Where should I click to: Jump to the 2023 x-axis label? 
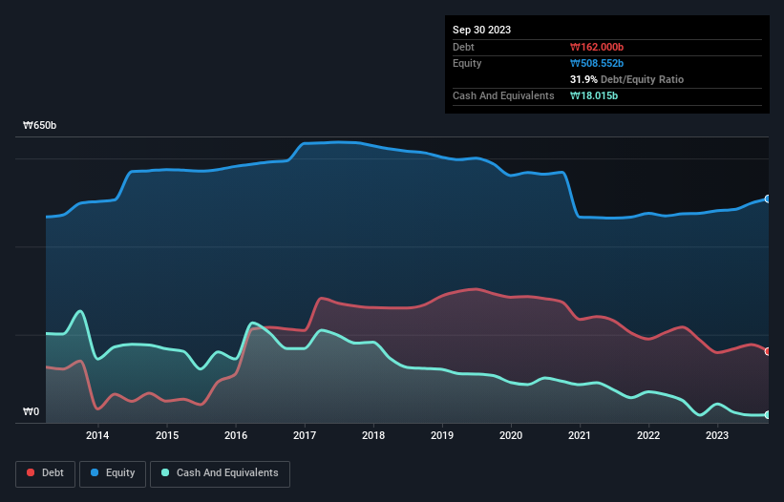pyautogui.click(x=717, y=436)
